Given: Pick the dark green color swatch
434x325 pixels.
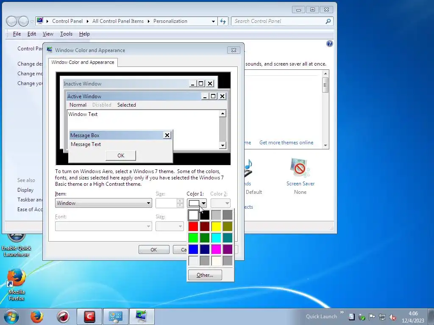Looking at the screenshot, I should [205, 238].
